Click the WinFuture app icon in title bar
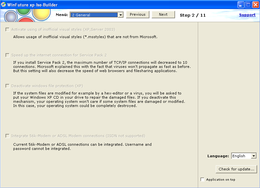Viewport: 260px width, 188px height. coord(3,4)
